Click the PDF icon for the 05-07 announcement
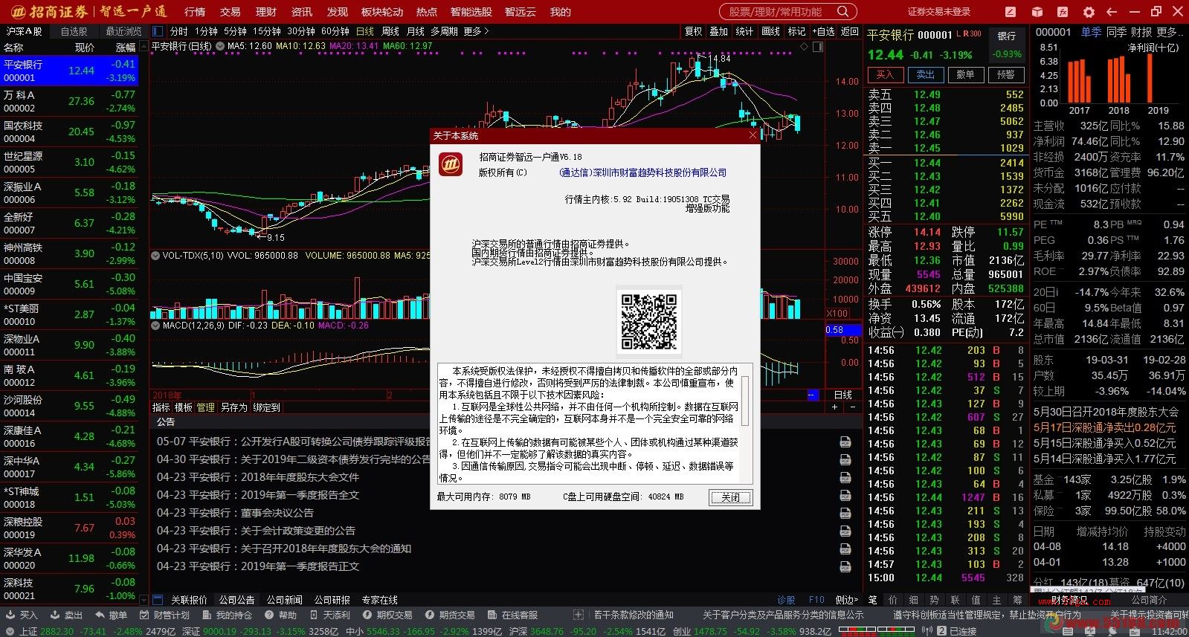 (845, 442)
